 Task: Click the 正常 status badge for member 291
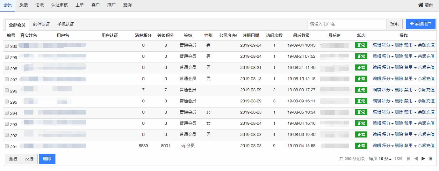coord(361,146)
